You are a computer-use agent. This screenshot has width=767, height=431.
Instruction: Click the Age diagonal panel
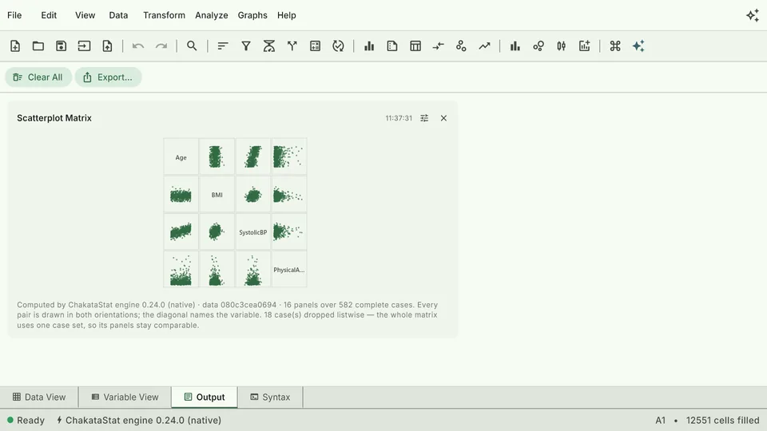point(181,157)
